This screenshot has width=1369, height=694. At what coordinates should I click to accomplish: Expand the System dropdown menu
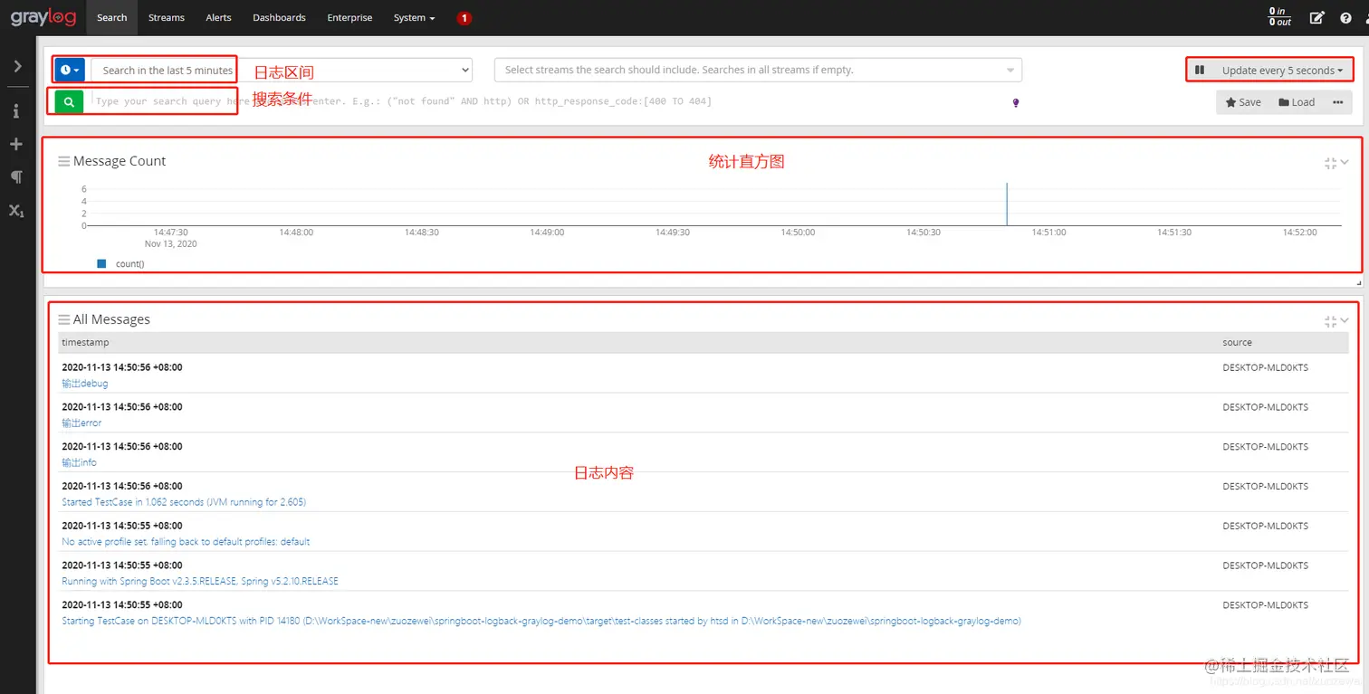tap(414, 17)
